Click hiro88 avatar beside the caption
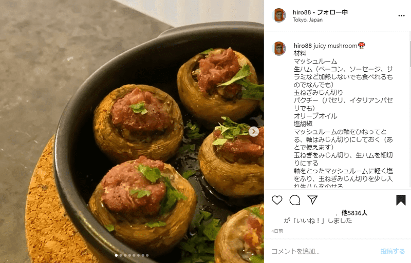The width and height of the screenshot is (411, 263). tap(278, 48)
